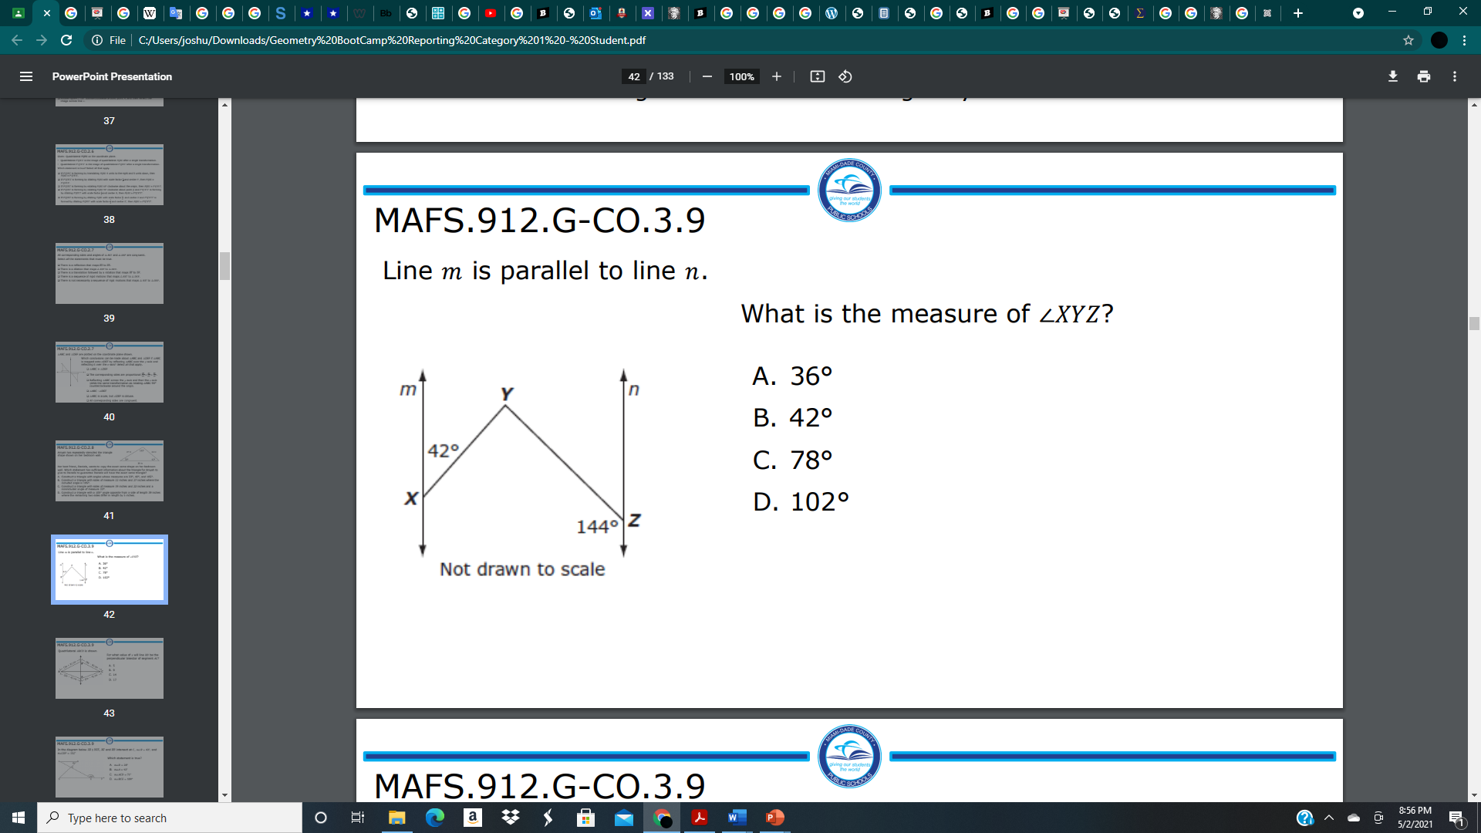Show hidden icons in system tray
Image resolution: width=1481 pixels, height=833 pixels.
[x=1328, y=818]
